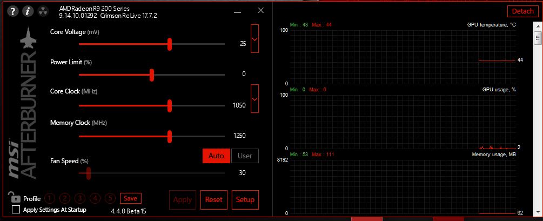Reset settings with the Reset button

pos(213,200)
